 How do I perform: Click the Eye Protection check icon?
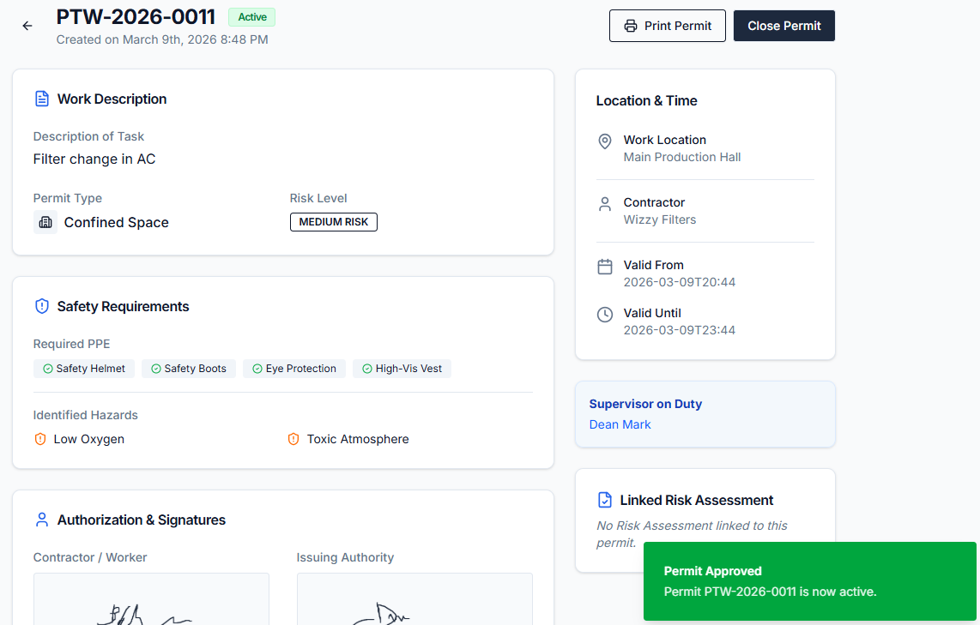[257, 369]
